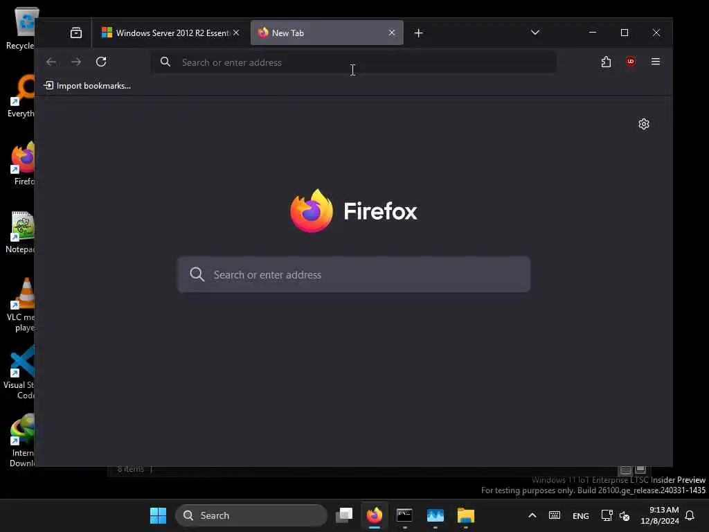Go forward one page arrow
This screenshot has width=709, height=532.
click(x=76, y=62)
